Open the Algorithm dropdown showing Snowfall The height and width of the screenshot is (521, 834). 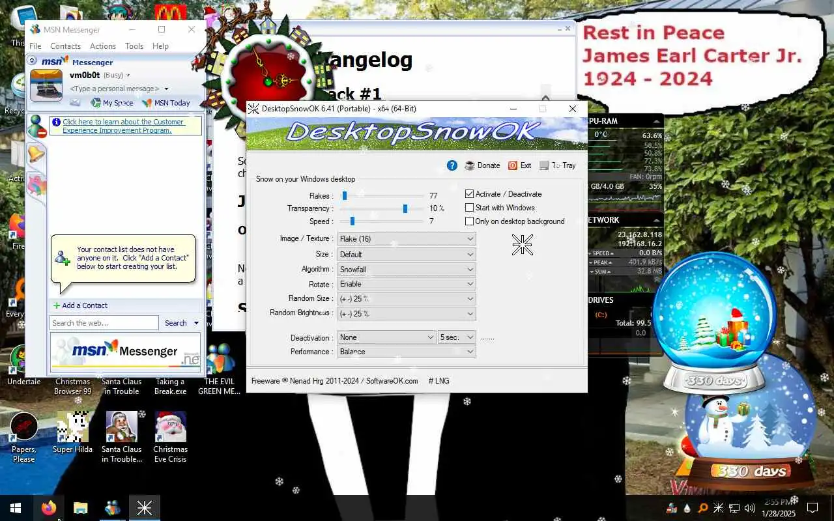[x=407, y=269]
